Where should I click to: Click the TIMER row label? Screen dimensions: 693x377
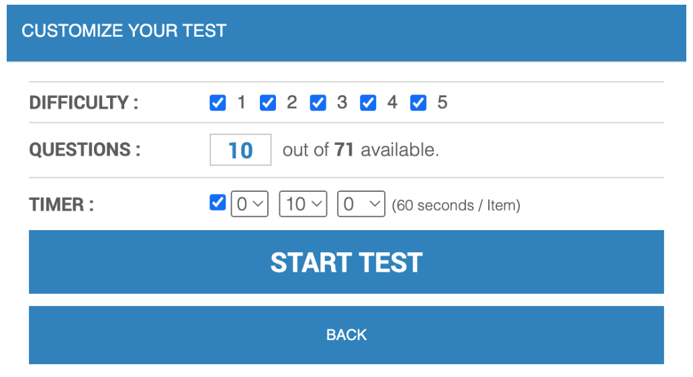click(x=62, y=205)
